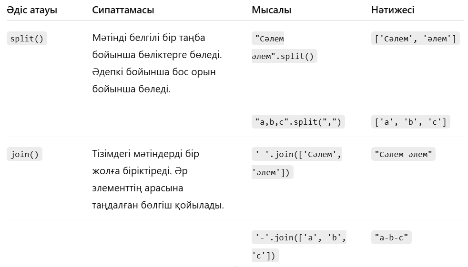Click the "Әдіс атауы" column header
The width and height of the screenshot is (468, 267).
click(32, 10)
